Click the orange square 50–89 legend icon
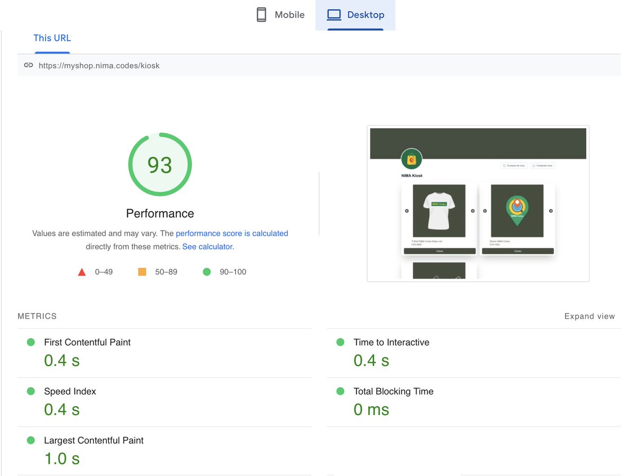 coord(142,272)
